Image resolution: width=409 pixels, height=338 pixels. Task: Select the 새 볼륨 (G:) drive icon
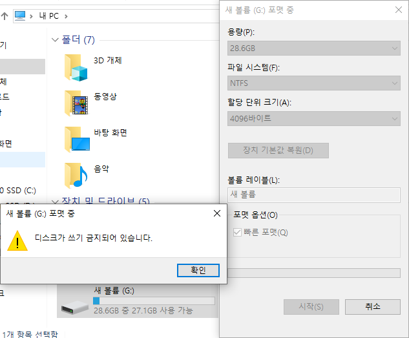75,308
